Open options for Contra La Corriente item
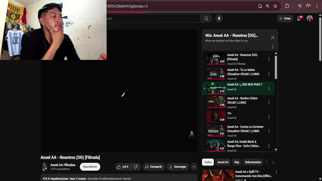Viewport: 322px width, 181px height. tap(269, 131)
